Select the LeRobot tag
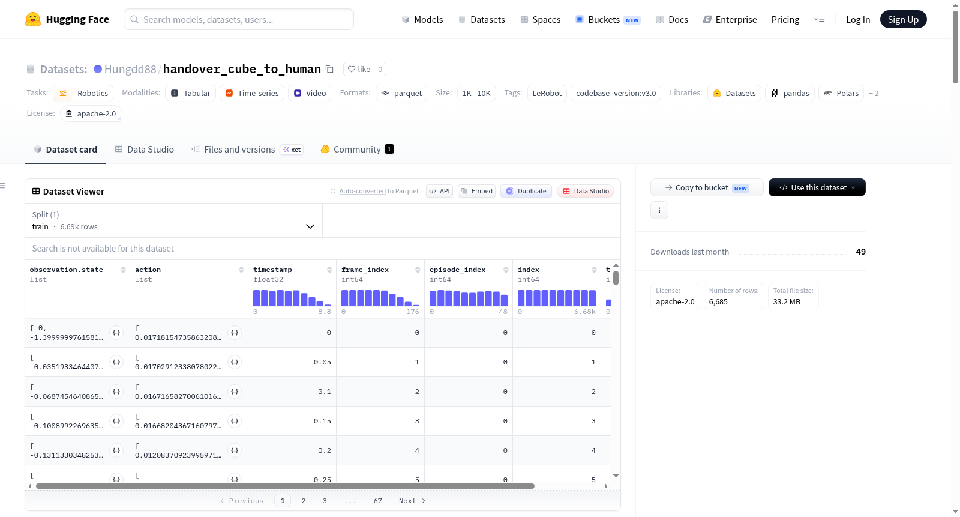The image size is (960, 517). [547, 93]
